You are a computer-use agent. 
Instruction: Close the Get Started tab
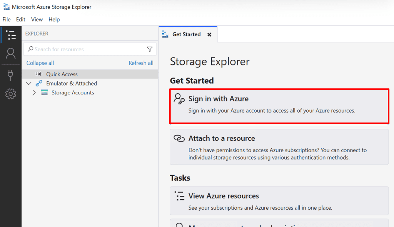209,34
